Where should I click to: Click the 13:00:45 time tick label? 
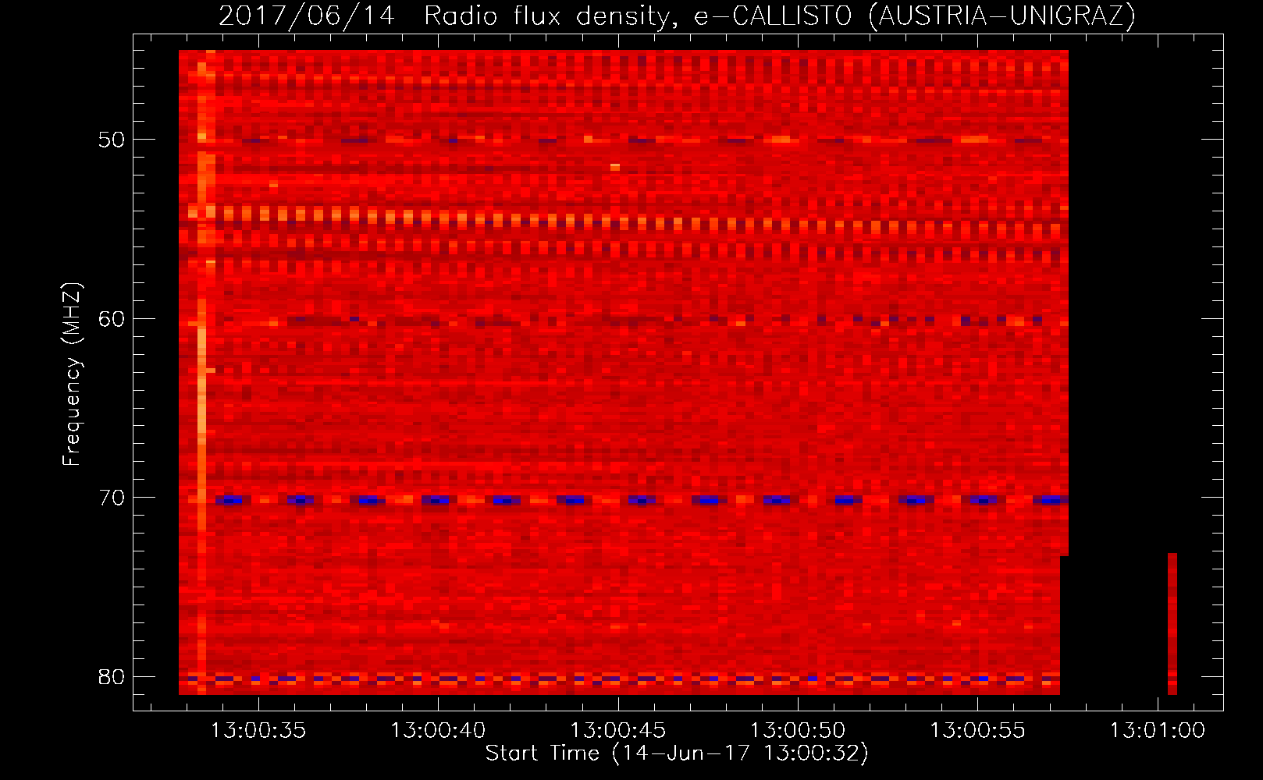coord(618,731)
